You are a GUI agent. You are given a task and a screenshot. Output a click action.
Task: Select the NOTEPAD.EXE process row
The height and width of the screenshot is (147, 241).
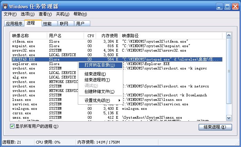[x=117, y=59]
